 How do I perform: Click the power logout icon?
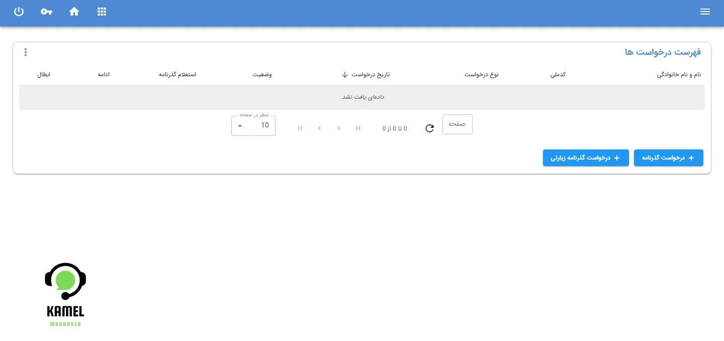pos(19,12)
